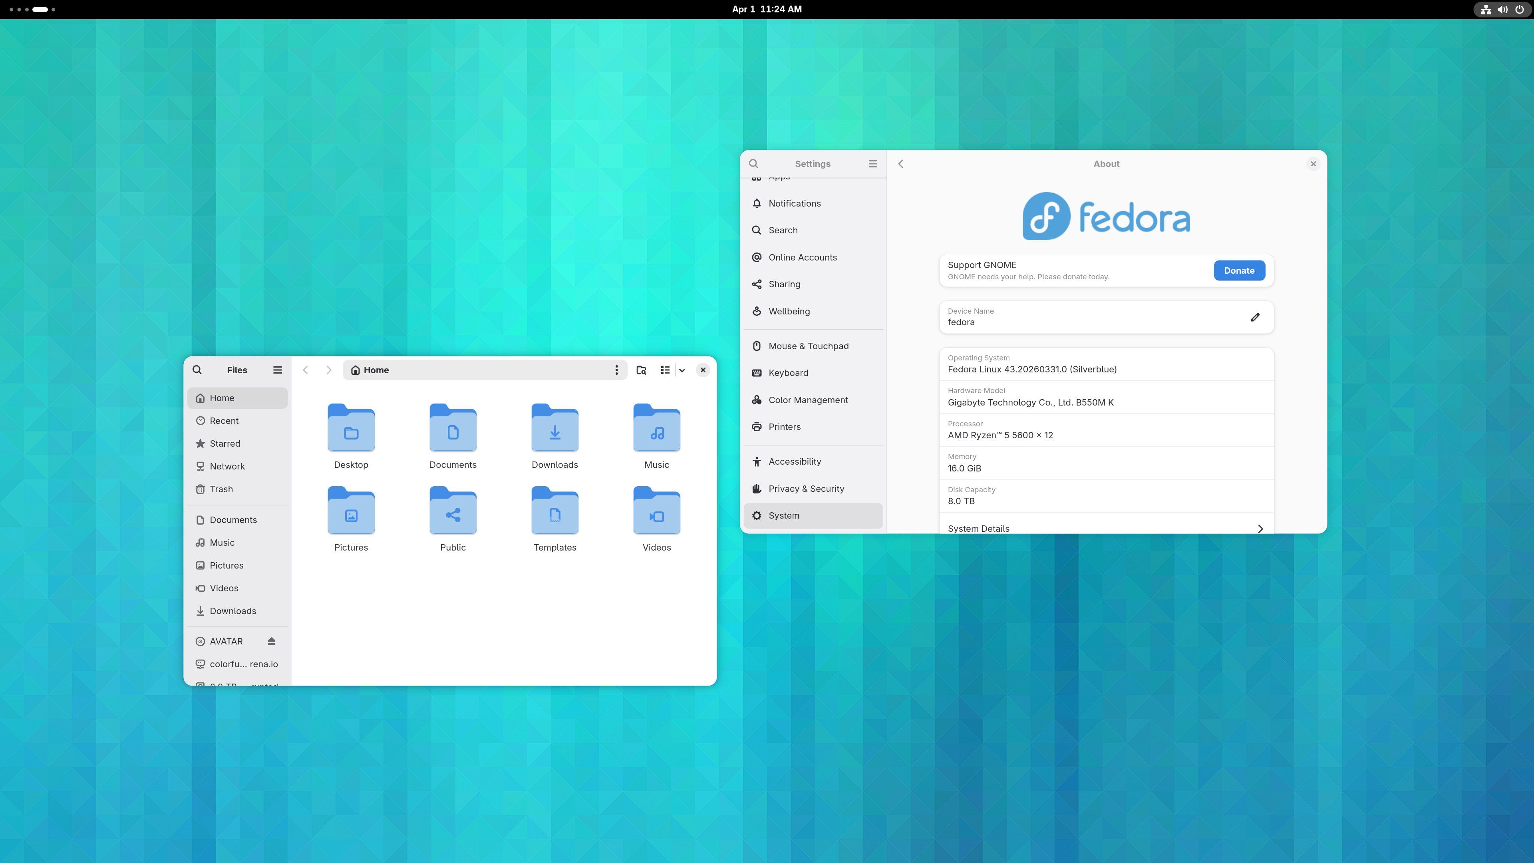Click the Donate button

tap(1239, 270)
